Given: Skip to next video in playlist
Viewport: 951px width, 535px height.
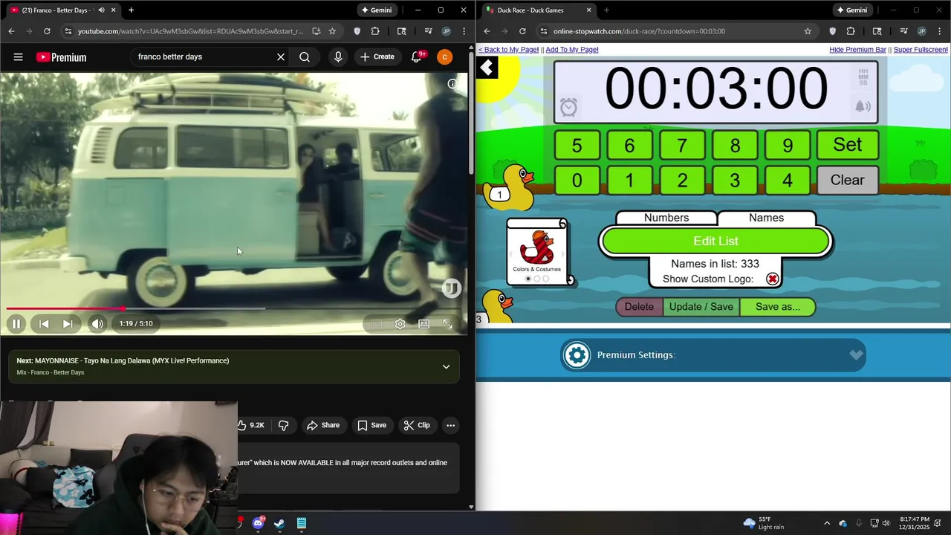Looking at the screenshot, I should (x=68, y=323).
